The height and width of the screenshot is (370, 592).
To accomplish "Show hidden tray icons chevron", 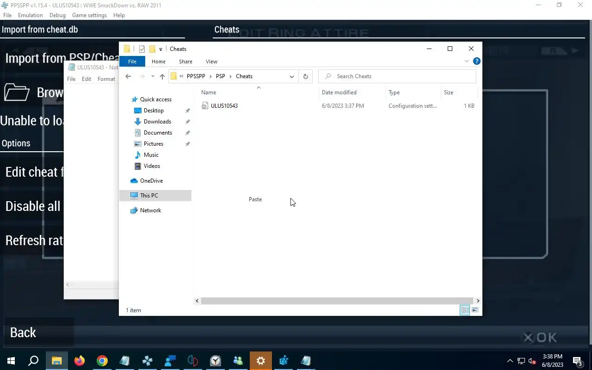I will [510, 361].
